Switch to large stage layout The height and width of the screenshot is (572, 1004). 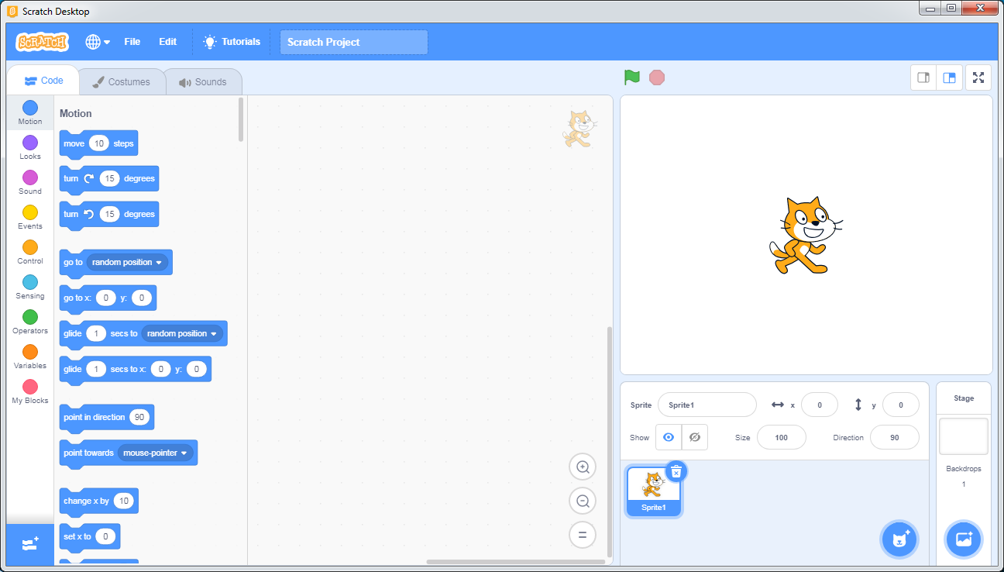[x=949, y=78]
